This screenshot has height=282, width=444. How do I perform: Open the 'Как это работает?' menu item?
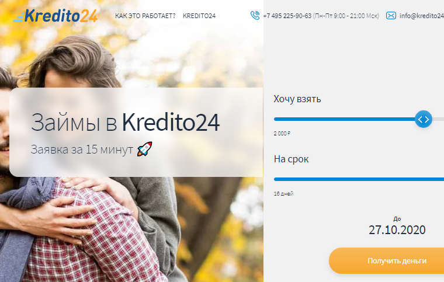pyautogui.click(x=145, y=16)
